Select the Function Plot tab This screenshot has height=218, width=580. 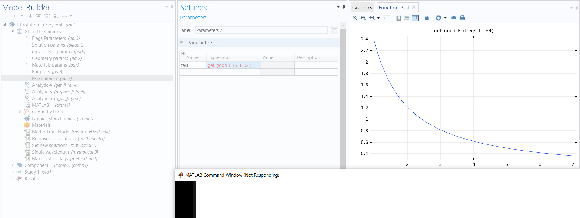[x=394, y=8]
